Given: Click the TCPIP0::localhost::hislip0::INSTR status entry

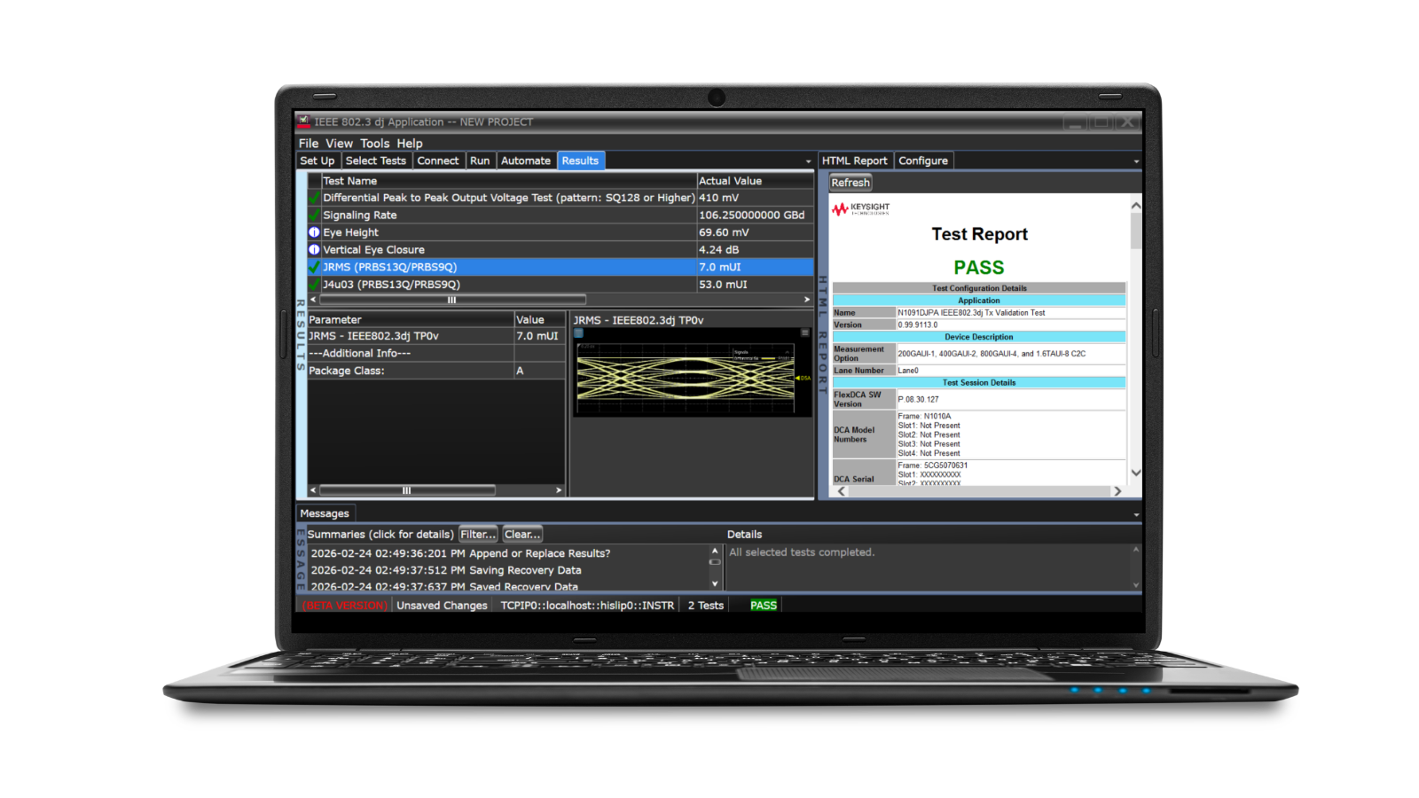Looking at the screenshot, I should (587, 606).
